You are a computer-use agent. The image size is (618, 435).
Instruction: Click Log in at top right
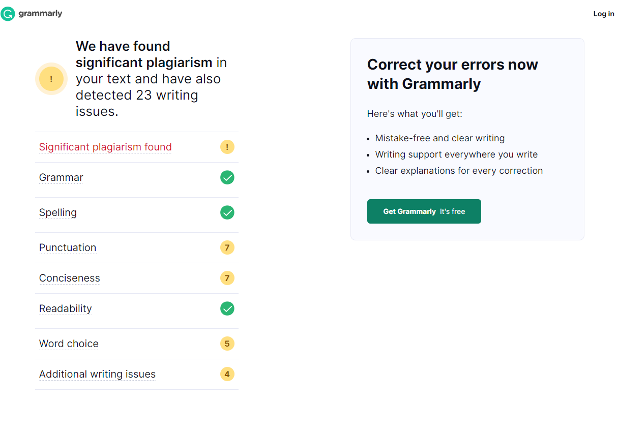click(603, 14)
